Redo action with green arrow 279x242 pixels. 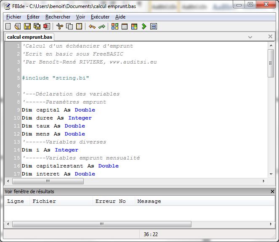point(102,27)
